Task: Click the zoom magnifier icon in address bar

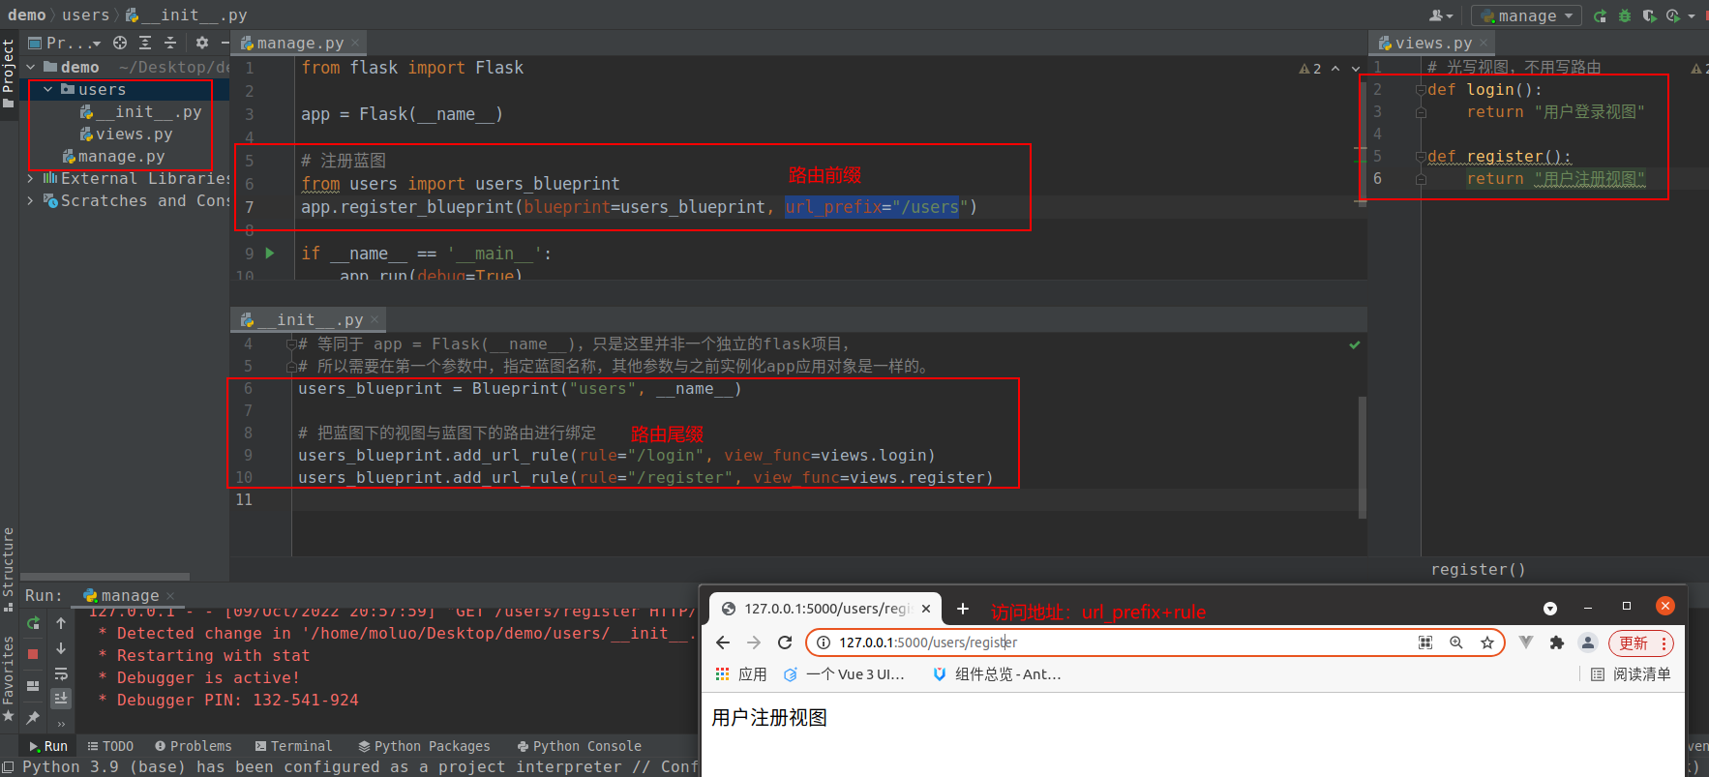Action: click(x=1456, y=643)
